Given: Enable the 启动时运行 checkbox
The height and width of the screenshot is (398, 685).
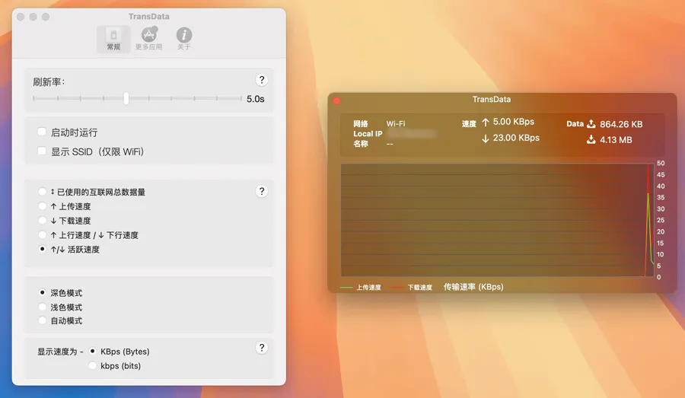Looking at the screenshot, I should pyautogui.click(x=43, y=132).
